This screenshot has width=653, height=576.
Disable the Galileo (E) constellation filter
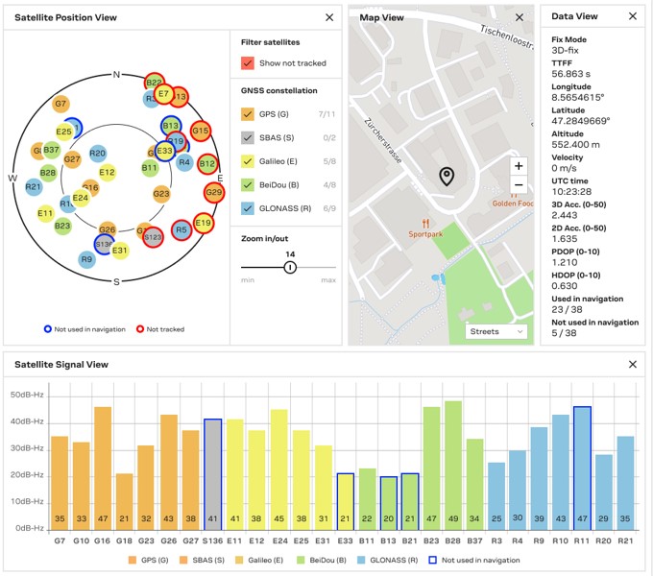(x=248, y=161)
